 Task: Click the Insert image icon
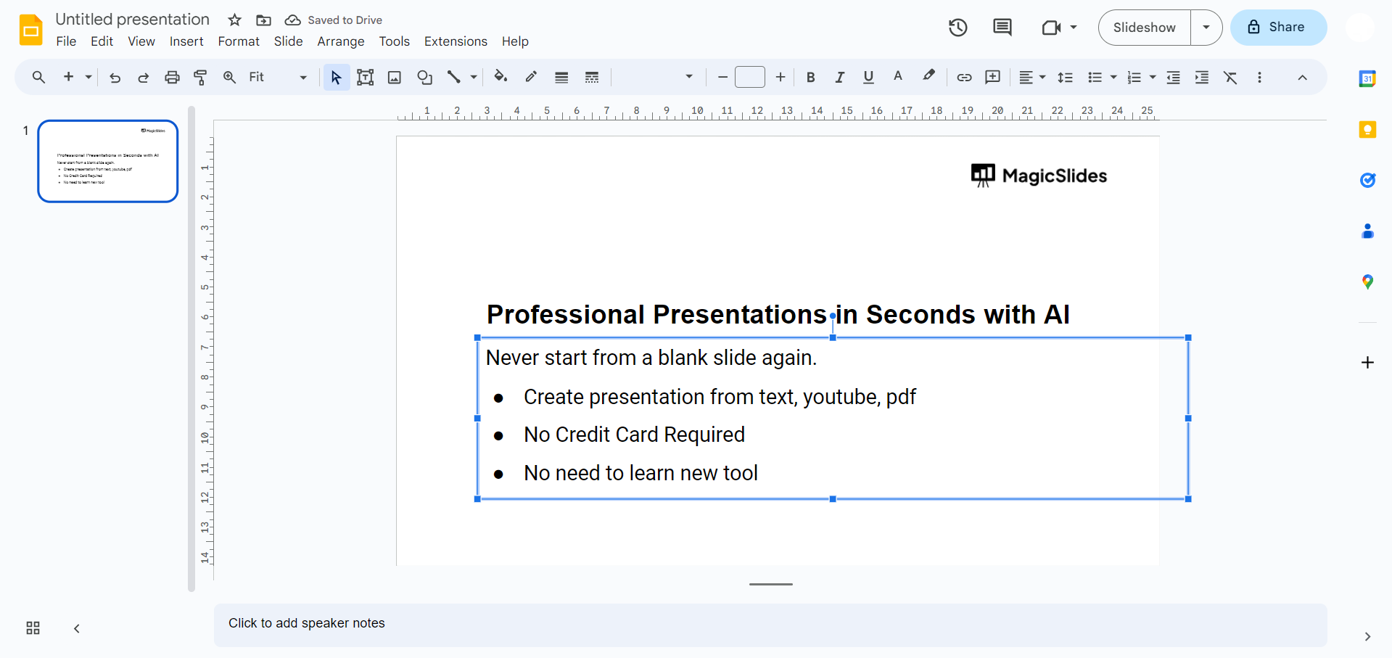click(395, 77)
